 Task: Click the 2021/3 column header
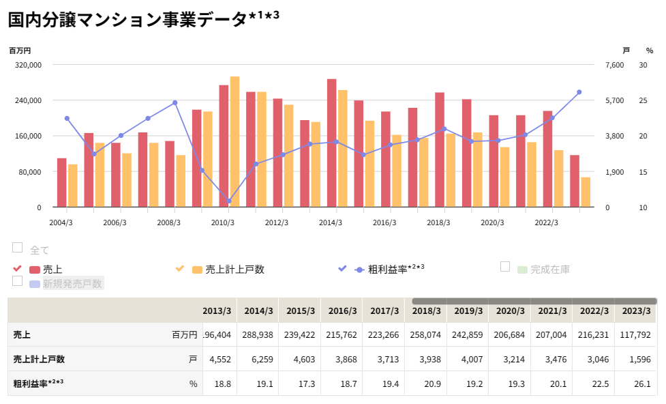[x=552, y=311]
